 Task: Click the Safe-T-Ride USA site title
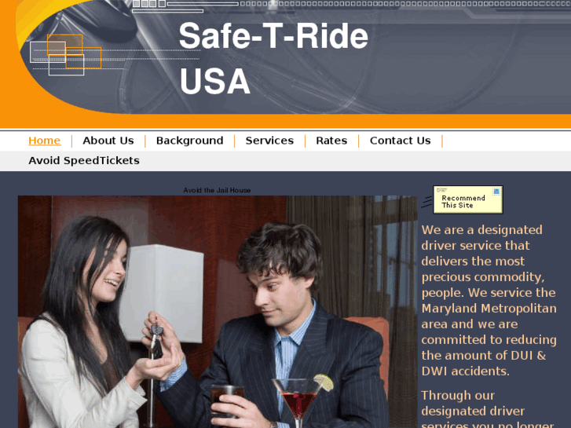click(x=273, y=58)
